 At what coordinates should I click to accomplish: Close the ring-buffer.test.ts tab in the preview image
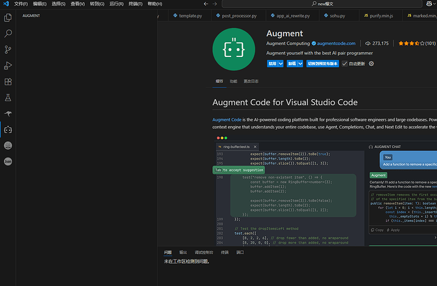coord(255,147)
